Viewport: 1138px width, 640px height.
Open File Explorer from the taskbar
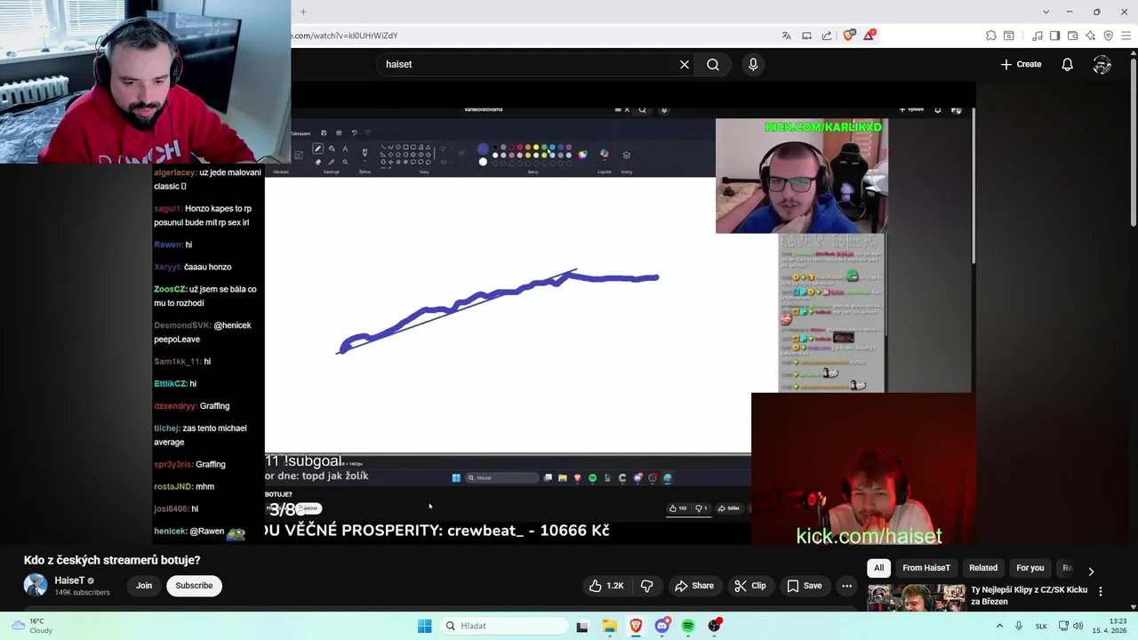pos(609,626)
